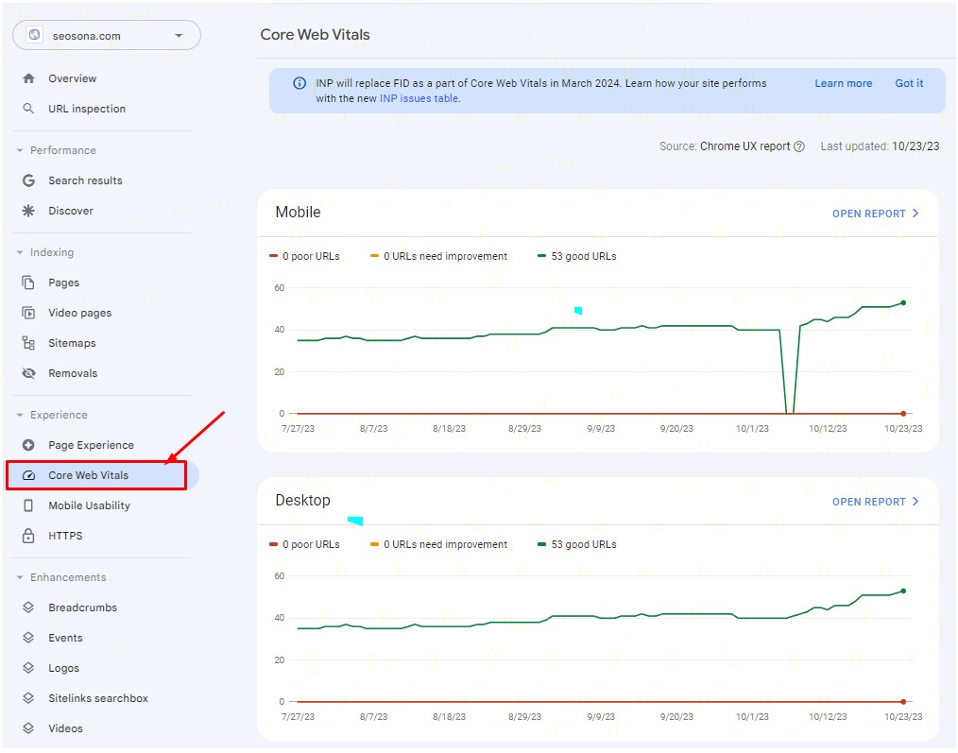Viewport: 958px width, 753px height.
Task: Select Core Web Vitals menu item
Action: point(89,475)
